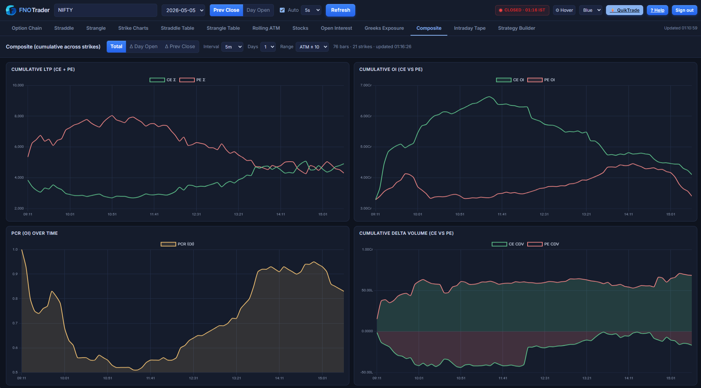Click the Cumulative LTP (CE + PE) chart title
701x388 pixels.
[43, 69]
